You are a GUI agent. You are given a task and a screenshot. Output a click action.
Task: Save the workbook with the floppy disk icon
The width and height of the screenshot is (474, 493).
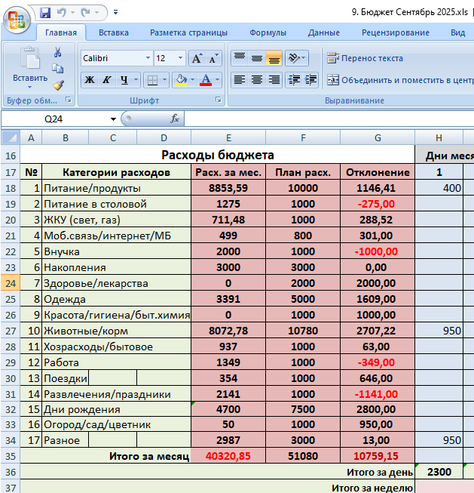(45, 13)
